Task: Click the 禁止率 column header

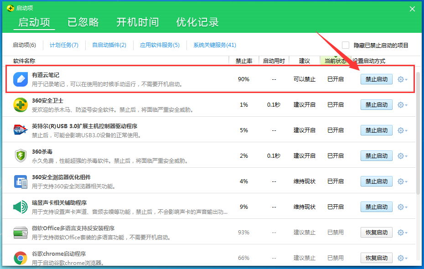Action: pos(243,60)
